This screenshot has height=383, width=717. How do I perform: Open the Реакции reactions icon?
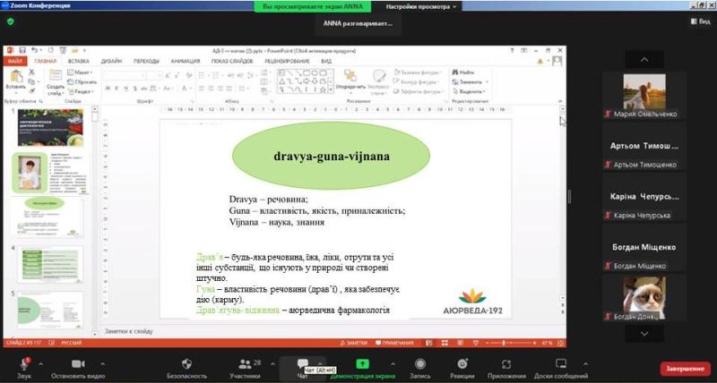[x=462, y=363]
